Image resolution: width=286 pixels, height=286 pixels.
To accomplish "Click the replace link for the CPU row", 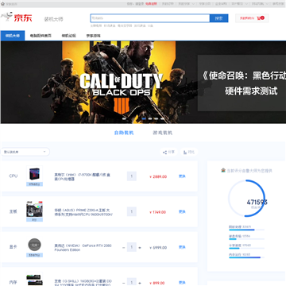I will [x=182, y=176].
